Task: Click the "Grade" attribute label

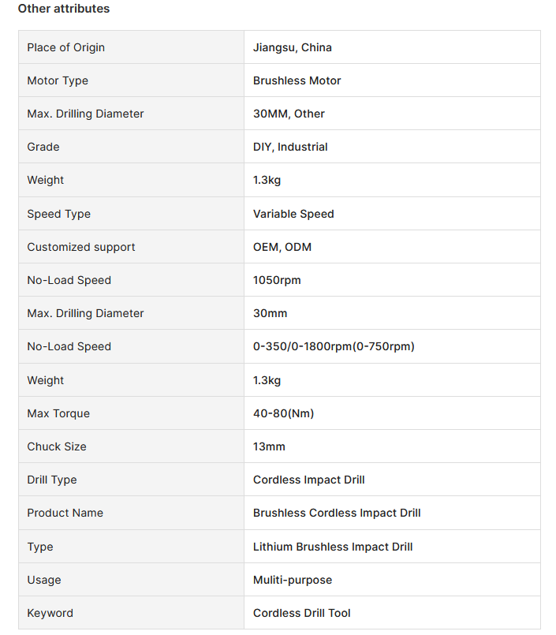Action: [x=43, y=147]
